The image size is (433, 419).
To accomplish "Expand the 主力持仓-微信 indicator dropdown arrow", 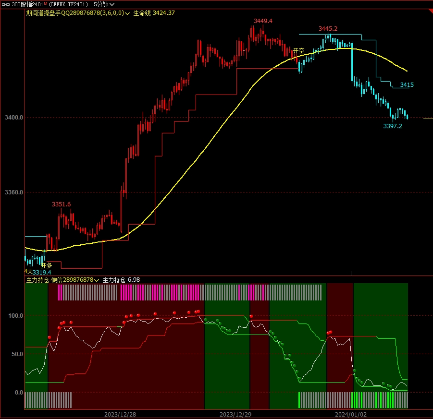I will [97, 280].
